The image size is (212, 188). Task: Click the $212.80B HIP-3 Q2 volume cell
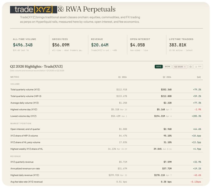[x=166, y=96]
